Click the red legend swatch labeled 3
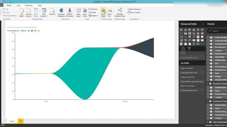The height and width of the screenshot is (127, 227). click(x=35, y=31)
